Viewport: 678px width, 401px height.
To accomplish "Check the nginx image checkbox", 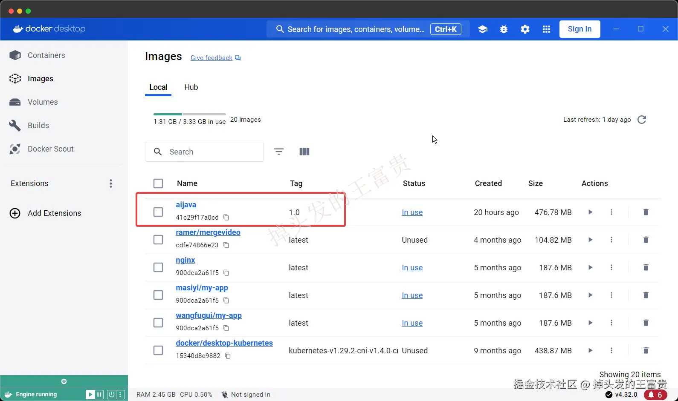I will [x=158, y=267].
